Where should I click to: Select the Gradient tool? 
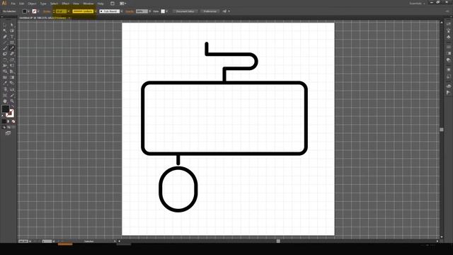[12, 77]
